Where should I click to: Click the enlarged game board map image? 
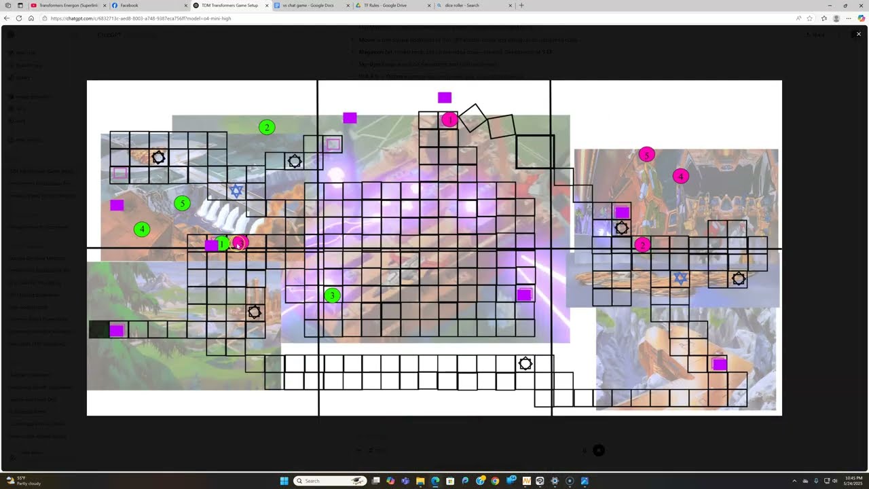434,248
